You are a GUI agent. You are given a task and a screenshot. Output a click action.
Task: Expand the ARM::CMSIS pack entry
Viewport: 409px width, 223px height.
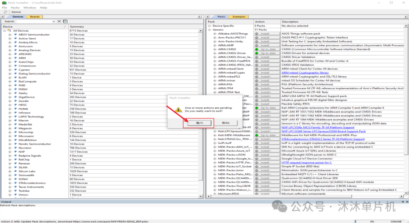tap(215, 49)
